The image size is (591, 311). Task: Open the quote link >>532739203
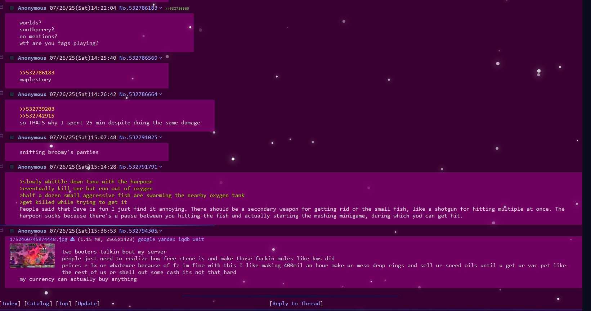(37, 109)
